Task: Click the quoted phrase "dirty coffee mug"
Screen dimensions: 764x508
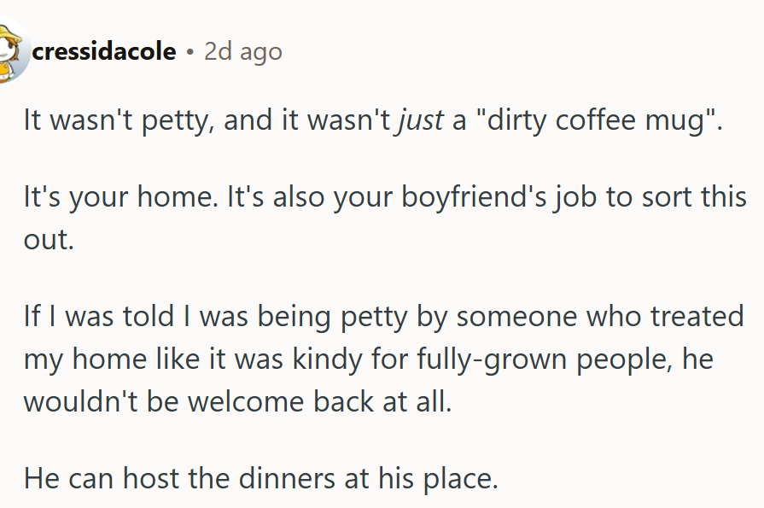Action: point(598,120)
